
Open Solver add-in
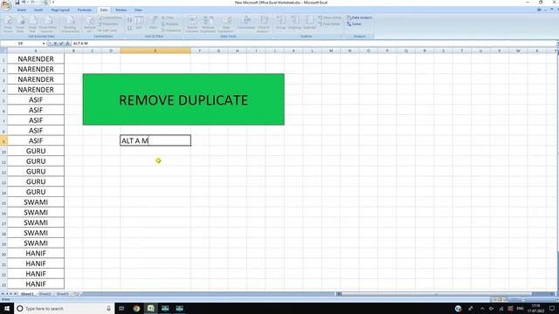point(354,24)
